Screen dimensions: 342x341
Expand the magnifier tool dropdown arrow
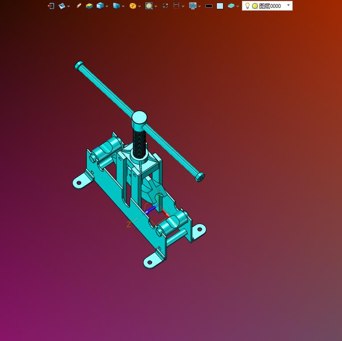[x=156, y=6]
